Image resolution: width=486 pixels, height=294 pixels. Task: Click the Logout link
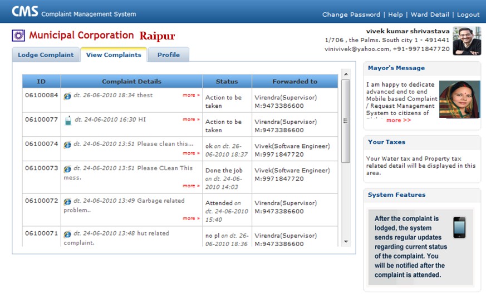click(468, 14)
